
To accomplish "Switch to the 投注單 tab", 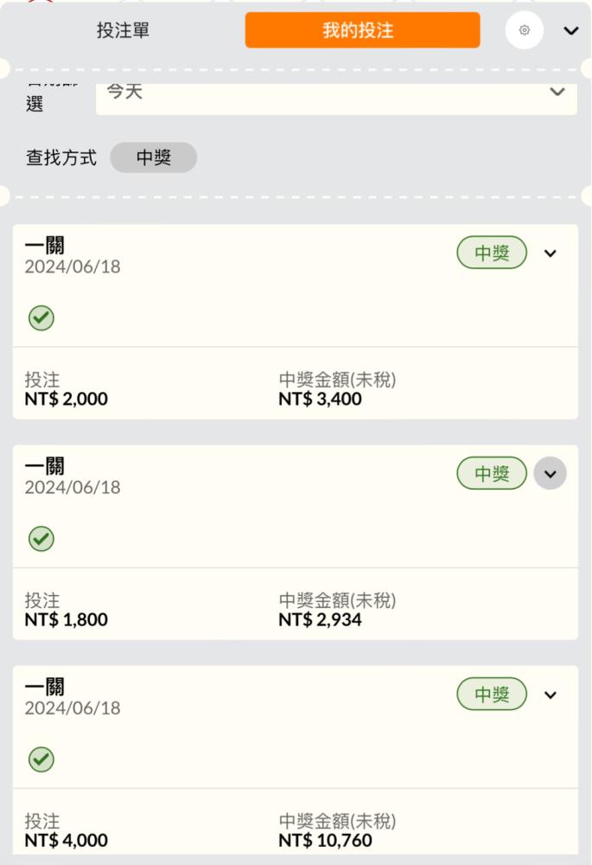I will click(123, 30).
